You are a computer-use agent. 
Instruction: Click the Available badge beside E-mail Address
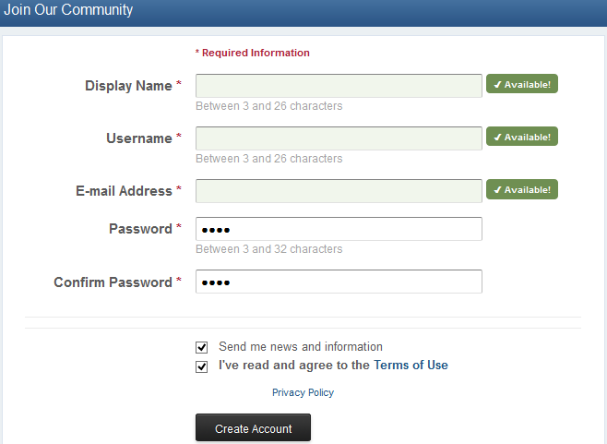pos(522,189)
